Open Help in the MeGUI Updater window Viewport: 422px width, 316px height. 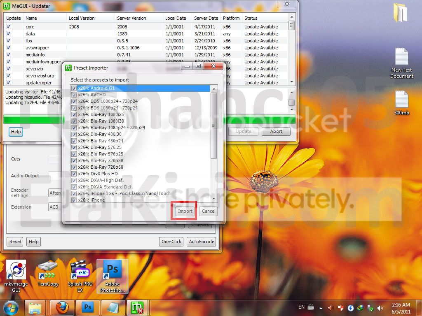(16, 132)
